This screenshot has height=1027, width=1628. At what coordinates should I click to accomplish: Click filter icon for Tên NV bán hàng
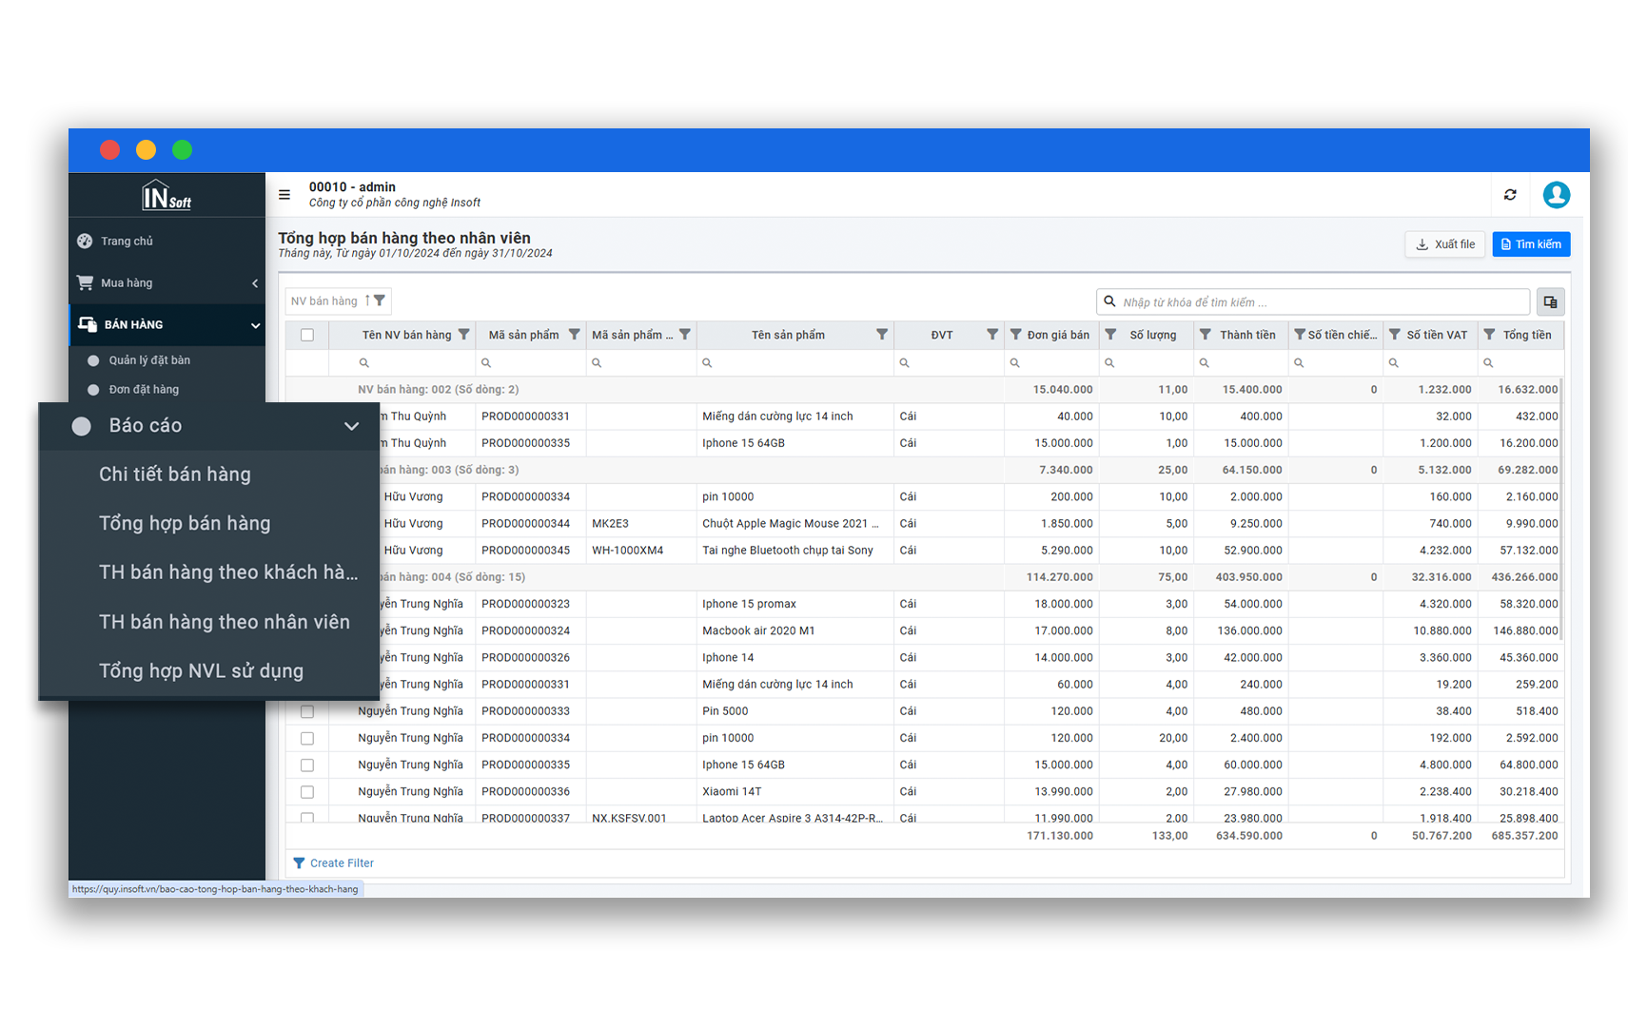coord(464,335)
